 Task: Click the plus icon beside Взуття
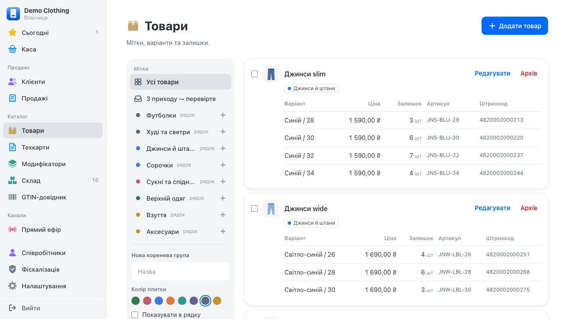[x=223, y=215]
